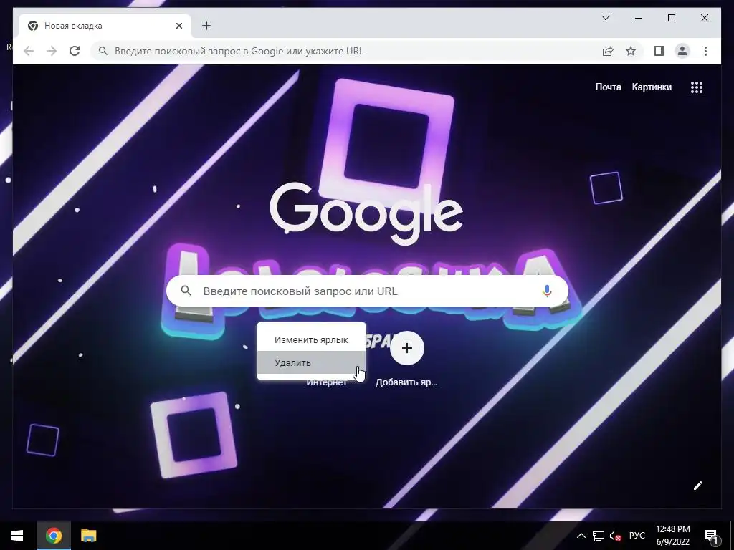Open File Explorer from taskbar
The width and height of the screenshot is (734, 550).
tap(88, 536)
